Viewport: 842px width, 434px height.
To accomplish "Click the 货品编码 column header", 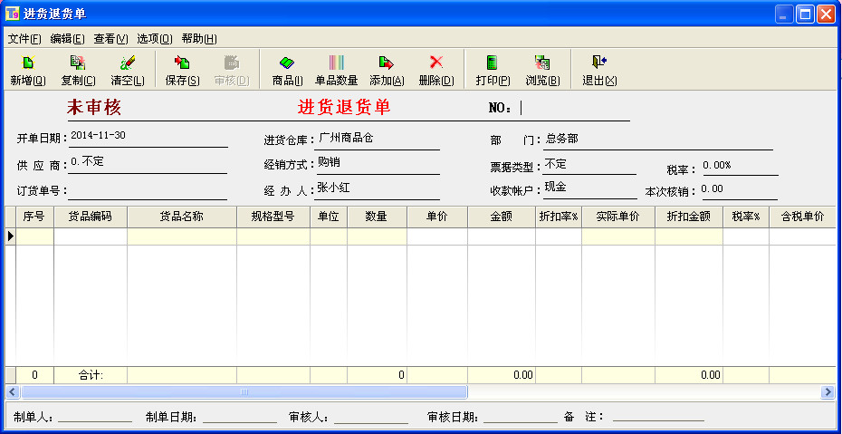I will pos(91,217).
